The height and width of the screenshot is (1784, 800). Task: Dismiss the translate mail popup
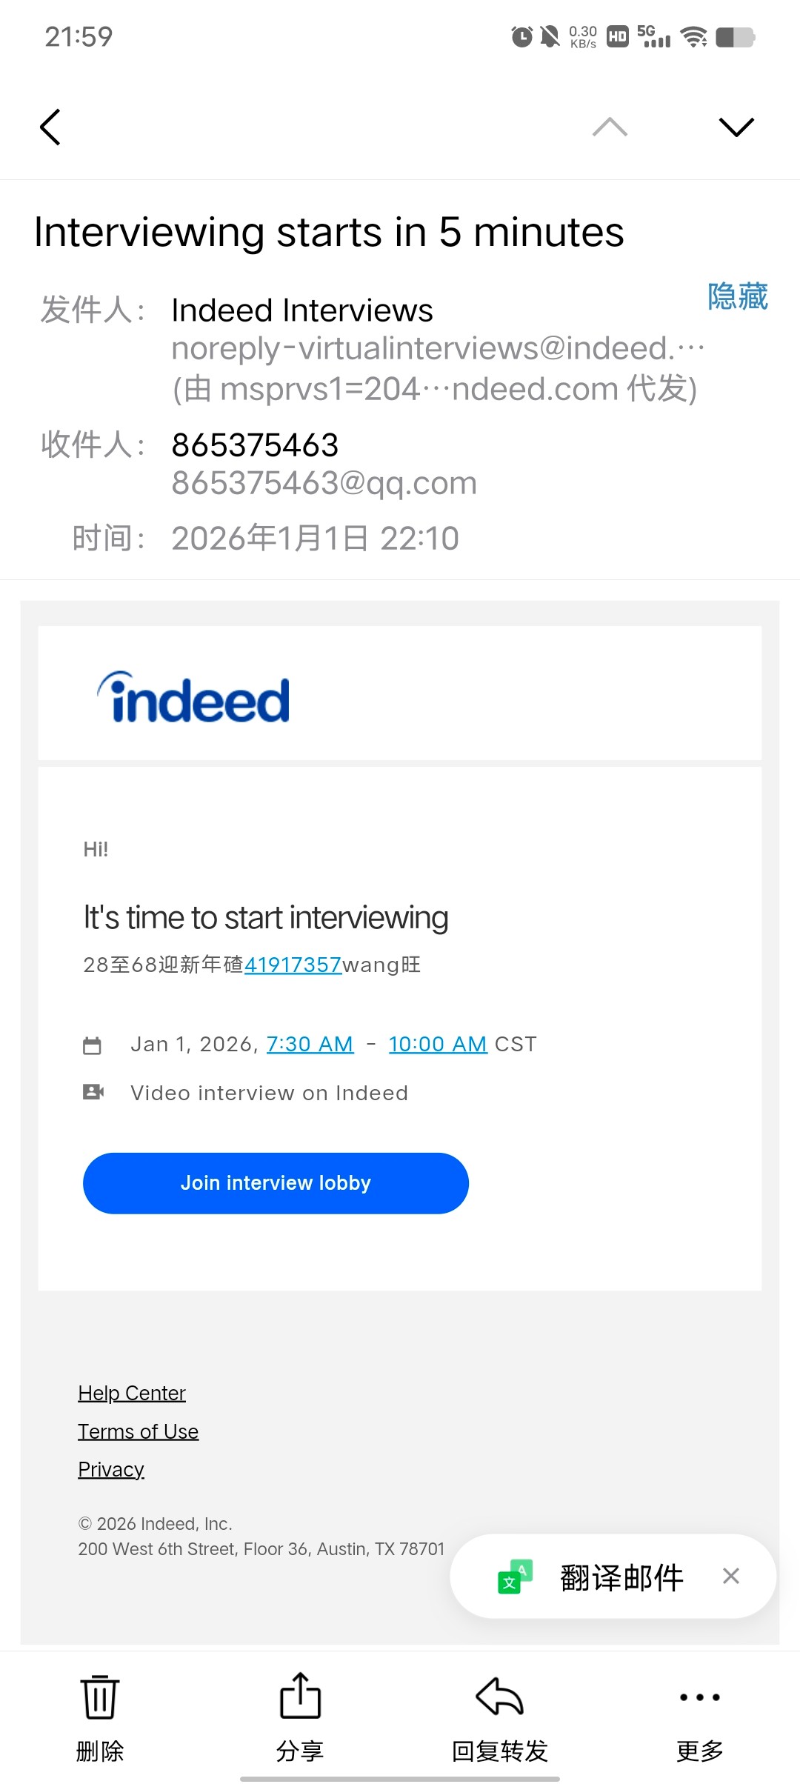(731, 1576)
